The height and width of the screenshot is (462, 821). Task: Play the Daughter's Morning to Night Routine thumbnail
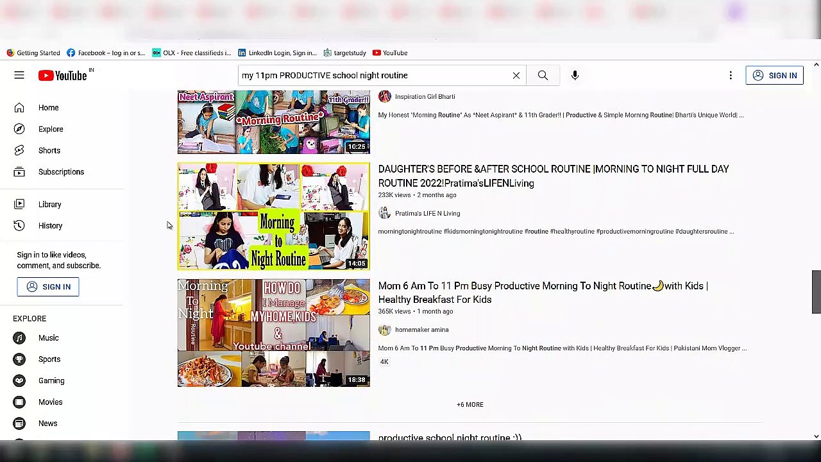tap(274, 216)
